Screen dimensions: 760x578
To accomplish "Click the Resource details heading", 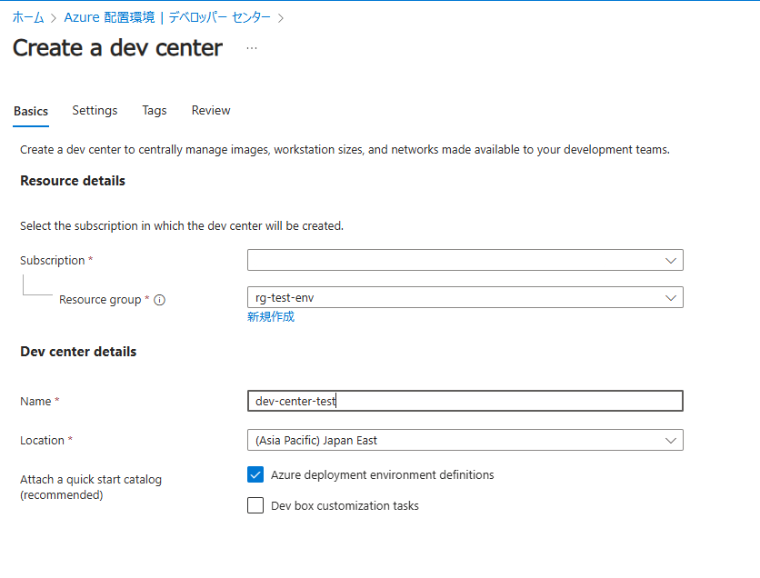I will click(73, 181).
